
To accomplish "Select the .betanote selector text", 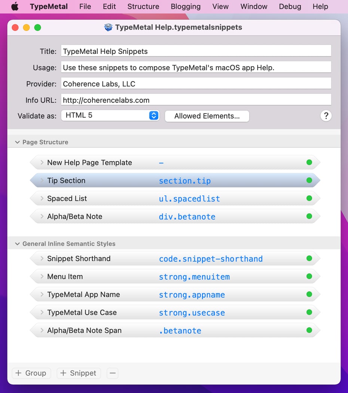I will pos(180,331).
